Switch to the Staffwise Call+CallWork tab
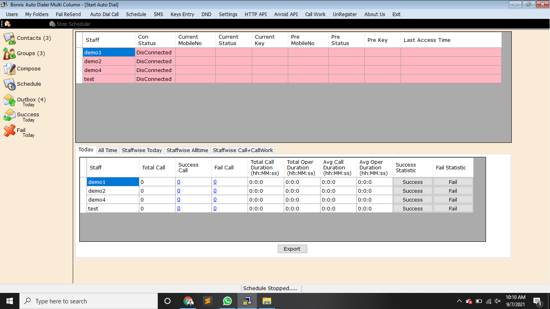This screenshot has height=309, width=550. tap(243, 150)
